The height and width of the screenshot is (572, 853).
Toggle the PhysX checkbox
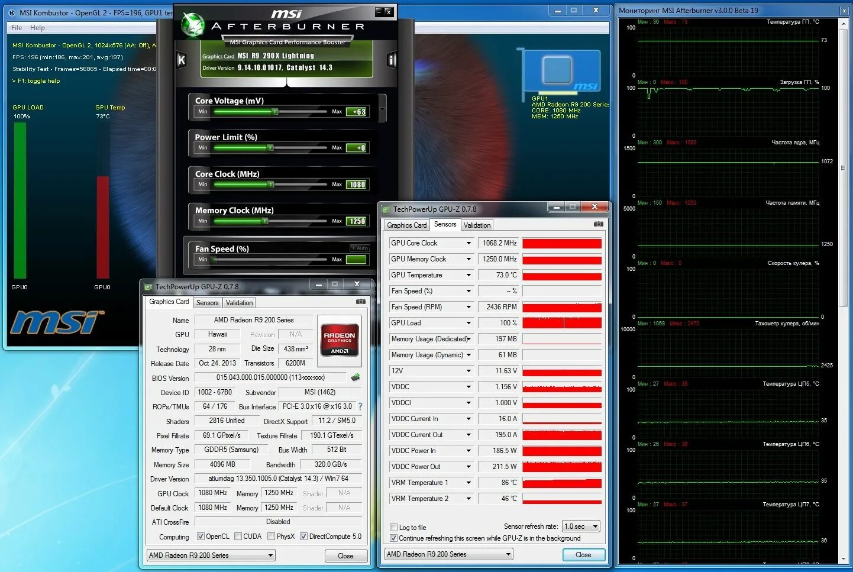tap(271, 537)
